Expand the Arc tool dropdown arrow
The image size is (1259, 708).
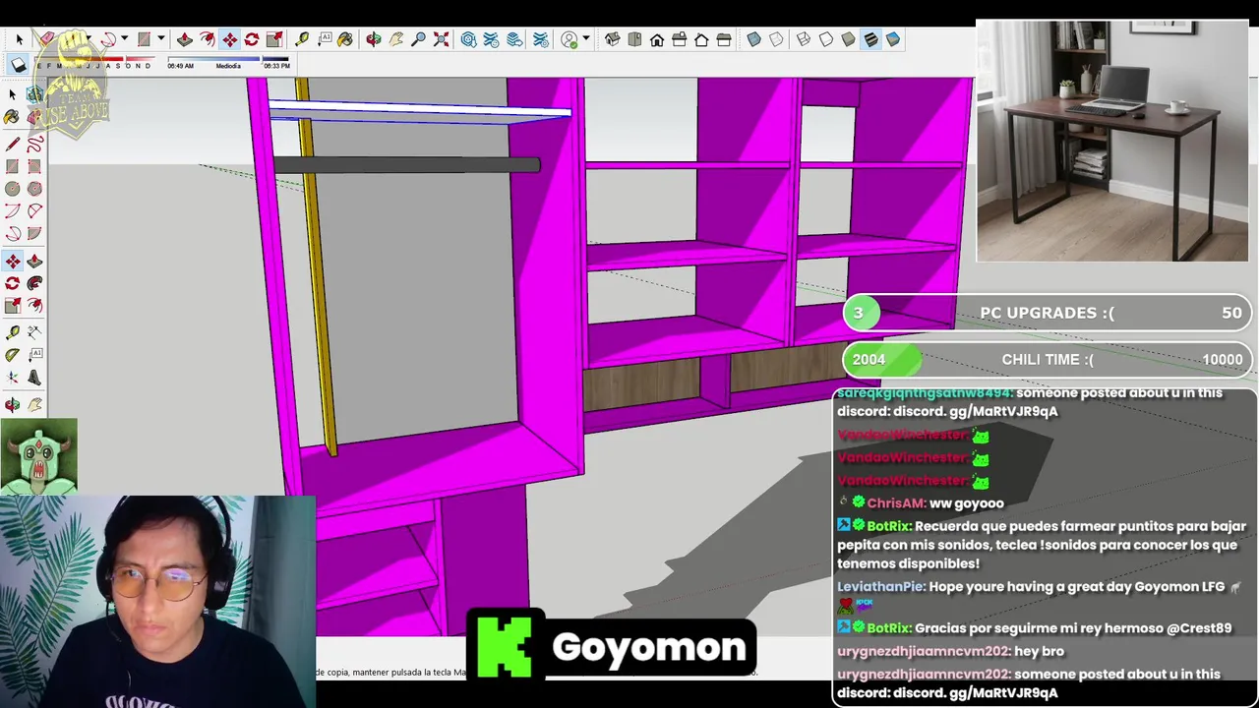tap(124, 39)
